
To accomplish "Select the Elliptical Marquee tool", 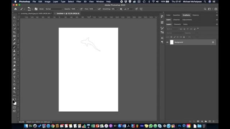I will (x=14, y=21).
